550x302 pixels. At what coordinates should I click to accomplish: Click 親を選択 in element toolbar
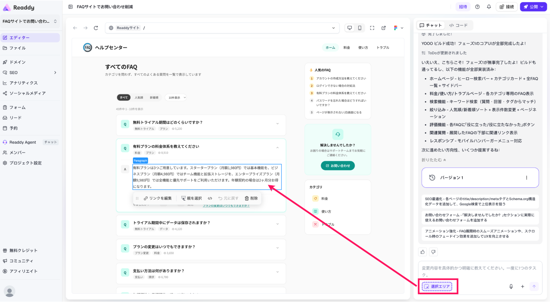(x=191, y=198)
